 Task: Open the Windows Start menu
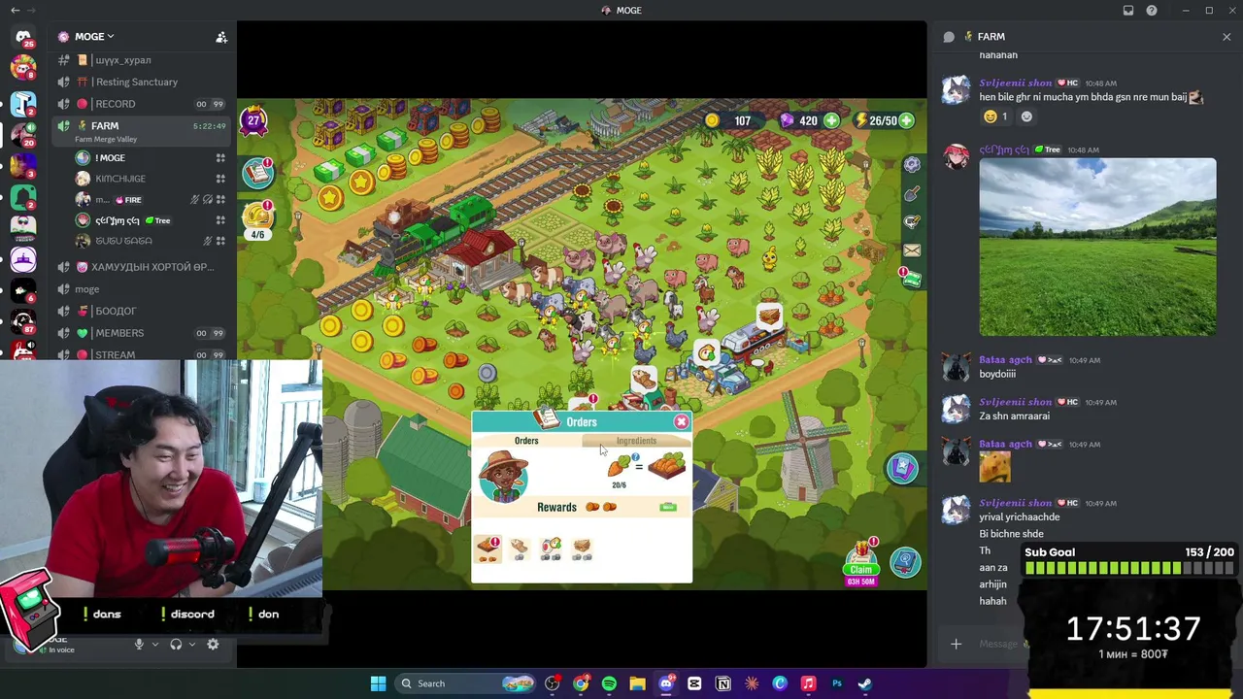(x=378, y=683)
